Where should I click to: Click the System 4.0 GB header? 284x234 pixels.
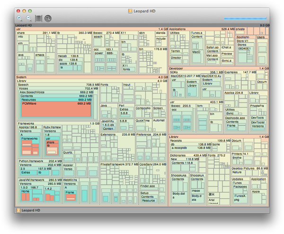[92, 77]
